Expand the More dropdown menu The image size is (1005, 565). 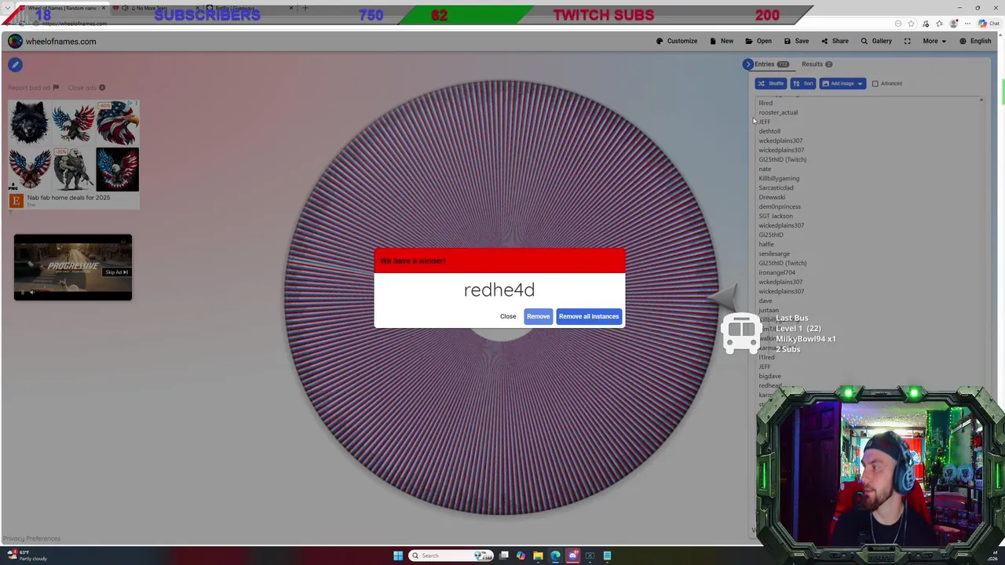934,42
